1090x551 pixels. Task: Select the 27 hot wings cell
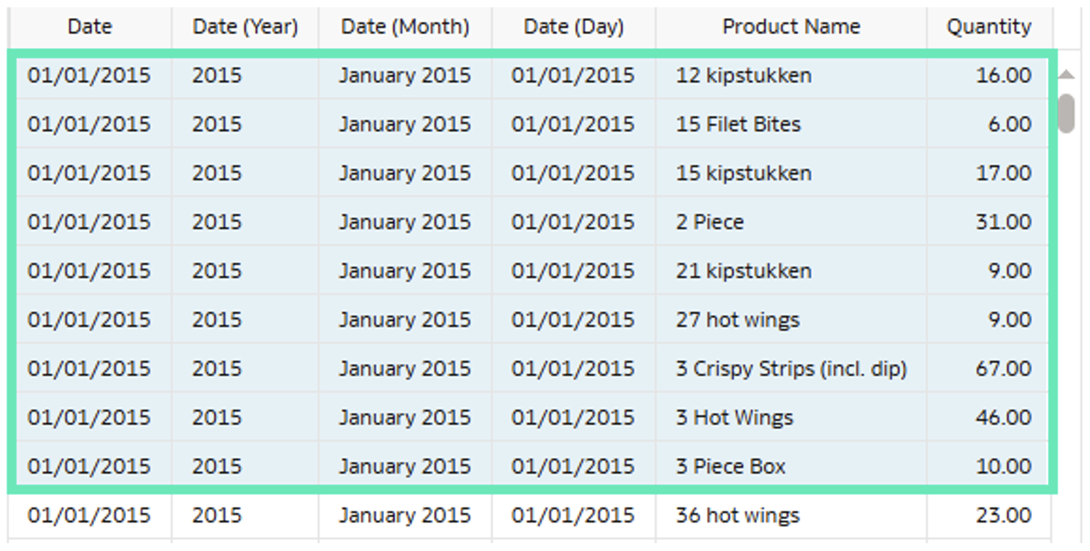click(x=737, y=320)
